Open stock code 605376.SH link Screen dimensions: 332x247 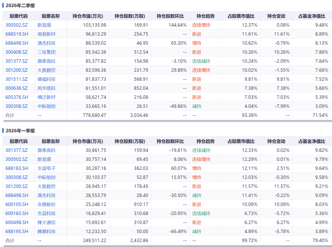click(x=17, y=97)
